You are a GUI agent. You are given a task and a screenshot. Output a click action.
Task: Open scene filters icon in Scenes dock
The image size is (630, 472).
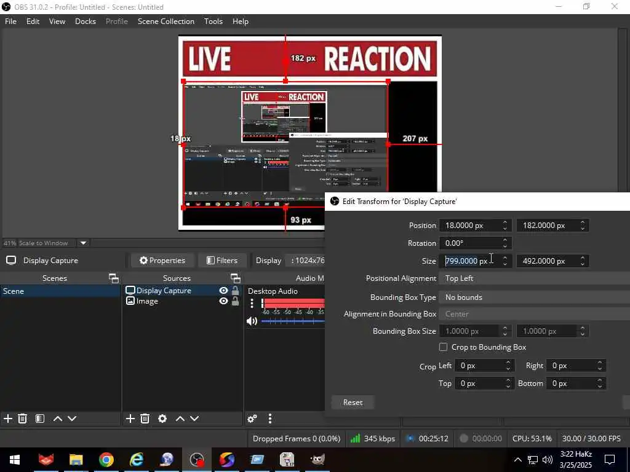click(x=40, y=419)
